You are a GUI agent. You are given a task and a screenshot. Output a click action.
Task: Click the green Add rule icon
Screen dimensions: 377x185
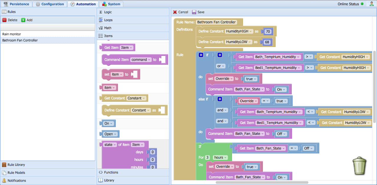tap(23, 20)
